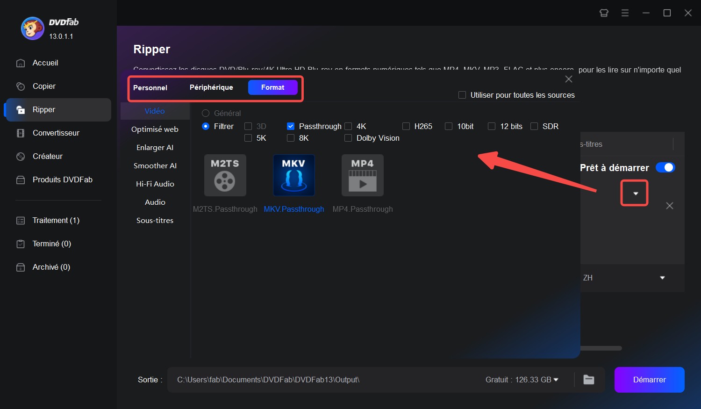This screenshot has width=701, height=409.
Task: Toggle the Prêt à démarrer switch
Action: coord(665,167)
